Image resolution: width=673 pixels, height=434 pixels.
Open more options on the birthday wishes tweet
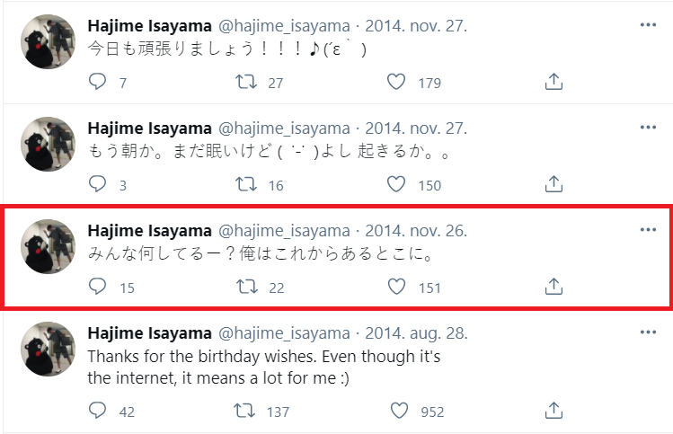[x=648, y=332]
